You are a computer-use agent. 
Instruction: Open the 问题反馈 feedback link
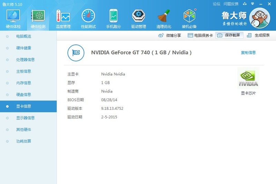231,4
